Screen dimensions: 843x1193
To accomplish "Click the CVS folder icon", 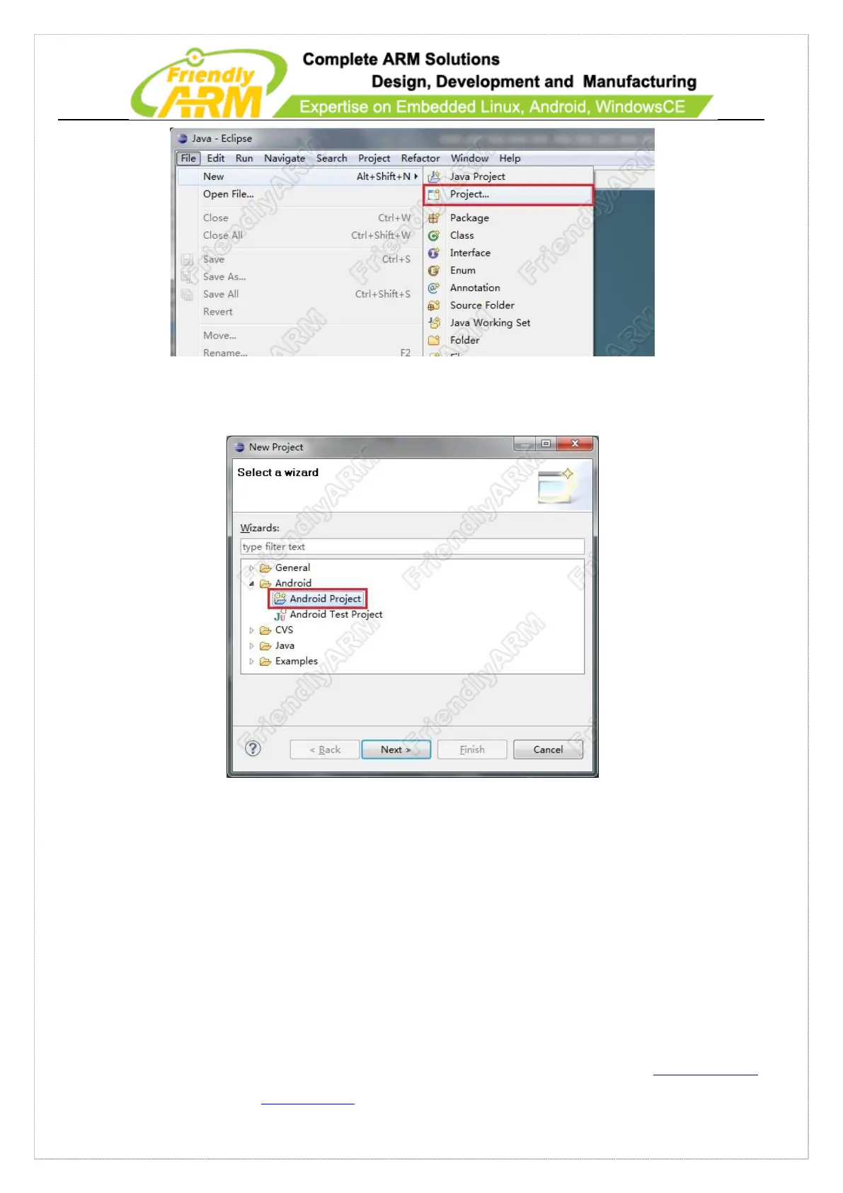I will pos(265,631).
